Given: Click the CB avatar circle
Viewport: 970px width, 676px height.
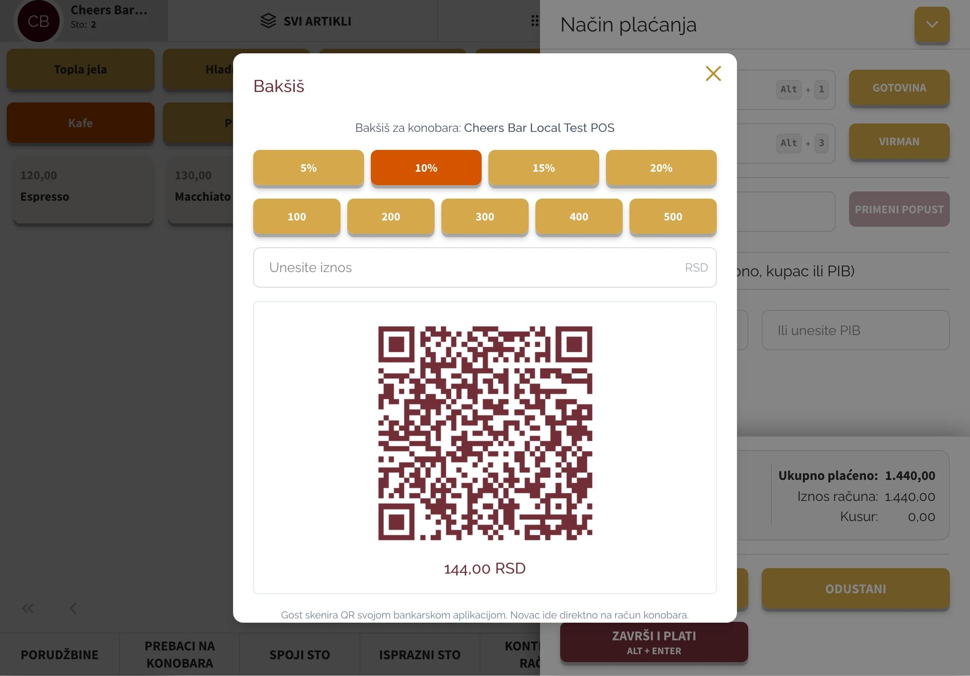Looking at the screenshot, I should (x=39, y=21).
